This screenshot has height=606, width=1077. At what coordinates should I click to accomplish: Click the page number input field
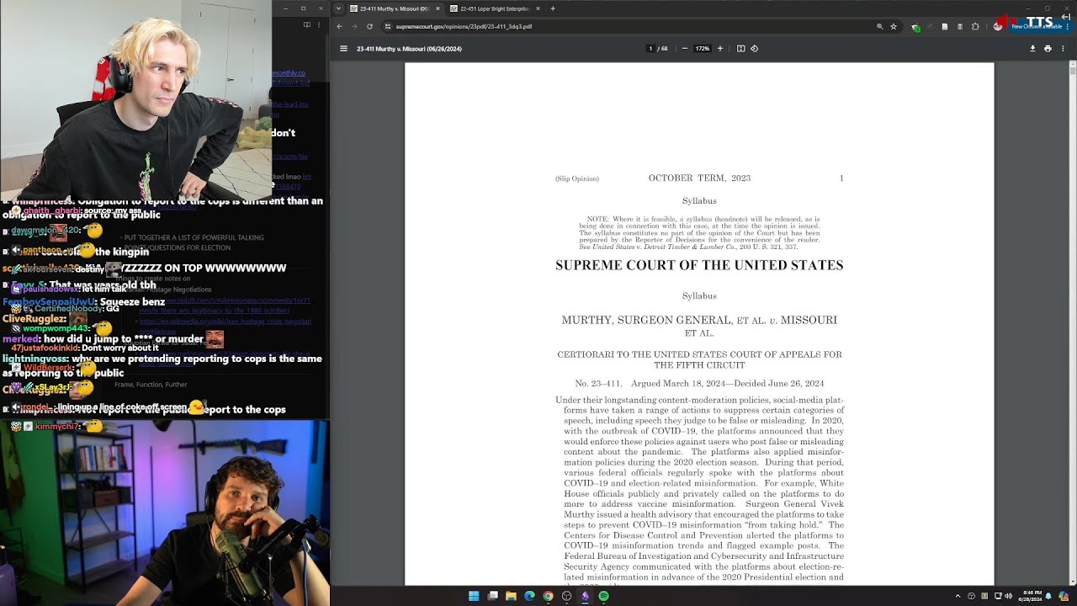click(x=649, y=48)
